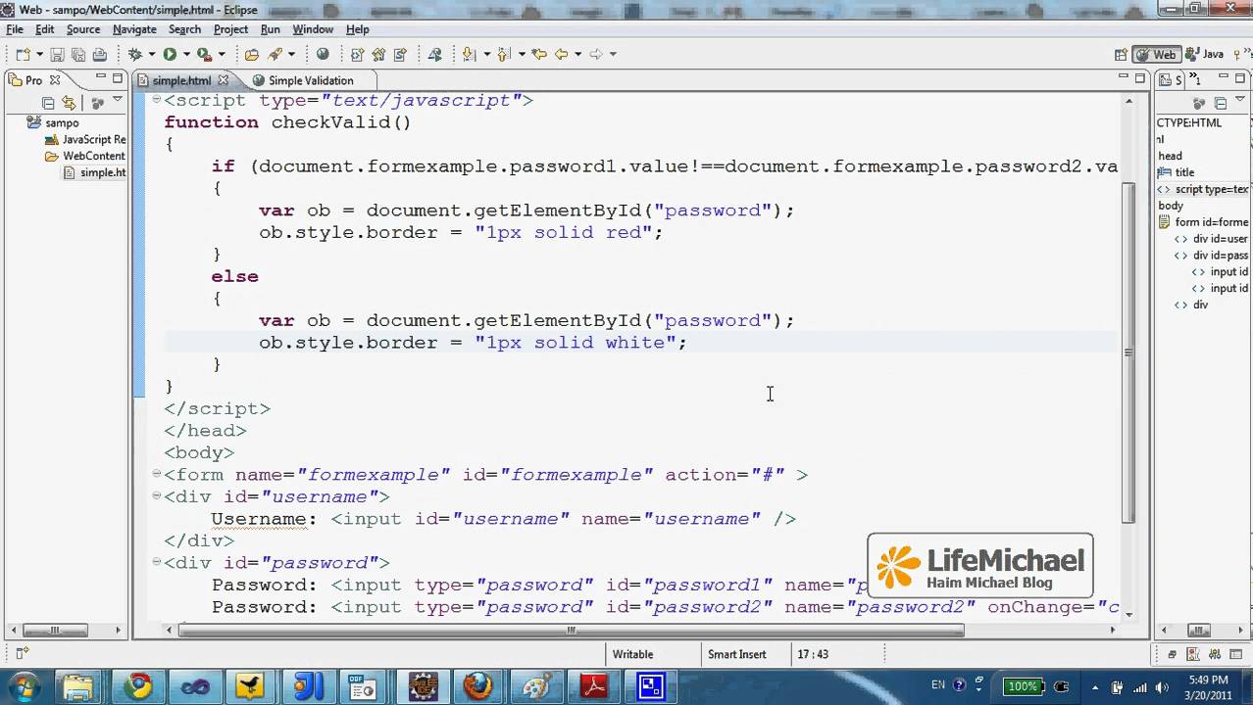This screenshot has height=705, width=1253.
Task: Open the Adobe Reader taskbar icon
Action: click(594, 686)
